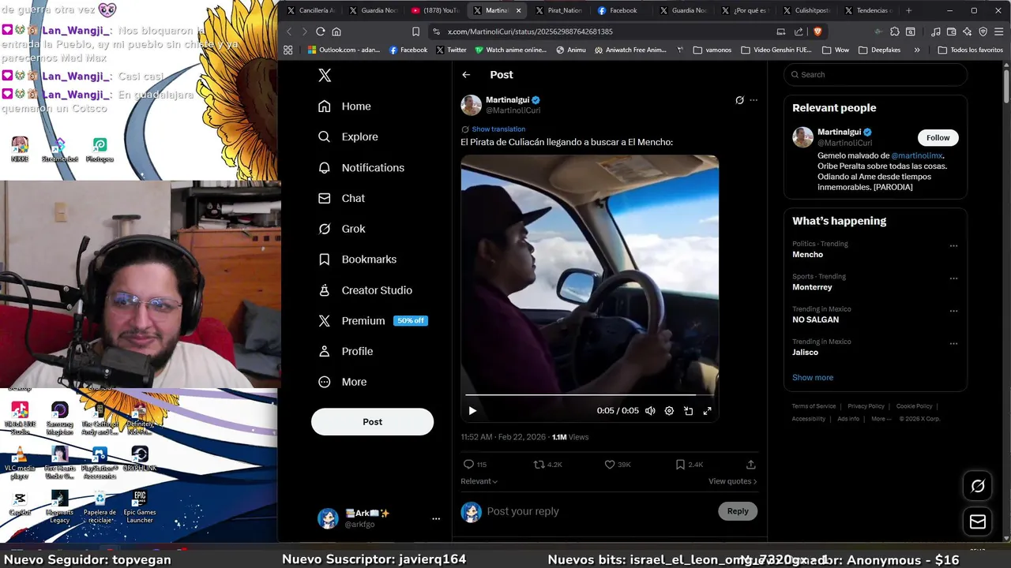The height and width of the screenshot is (568, 1011).
Task: Open the post's more options dots
Action: pos(754,100)
